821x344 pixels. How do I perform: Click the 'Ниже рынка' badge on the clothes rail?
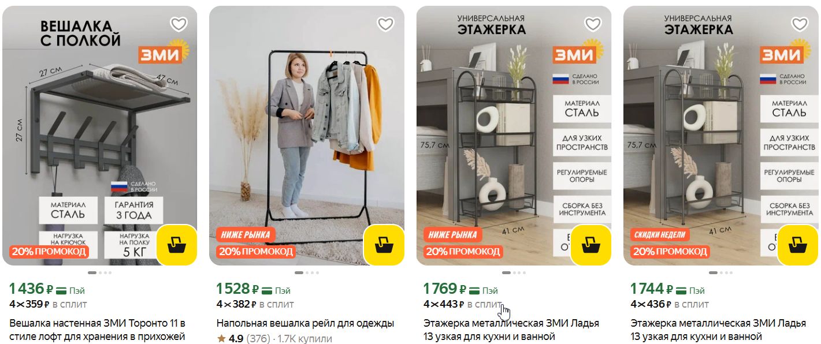coord(246,235)
